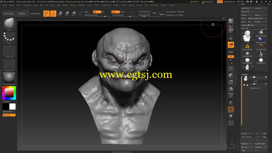The image size is (272, 153).
Task: Select the large body tool thumbnail
Action: coord(247,37)
